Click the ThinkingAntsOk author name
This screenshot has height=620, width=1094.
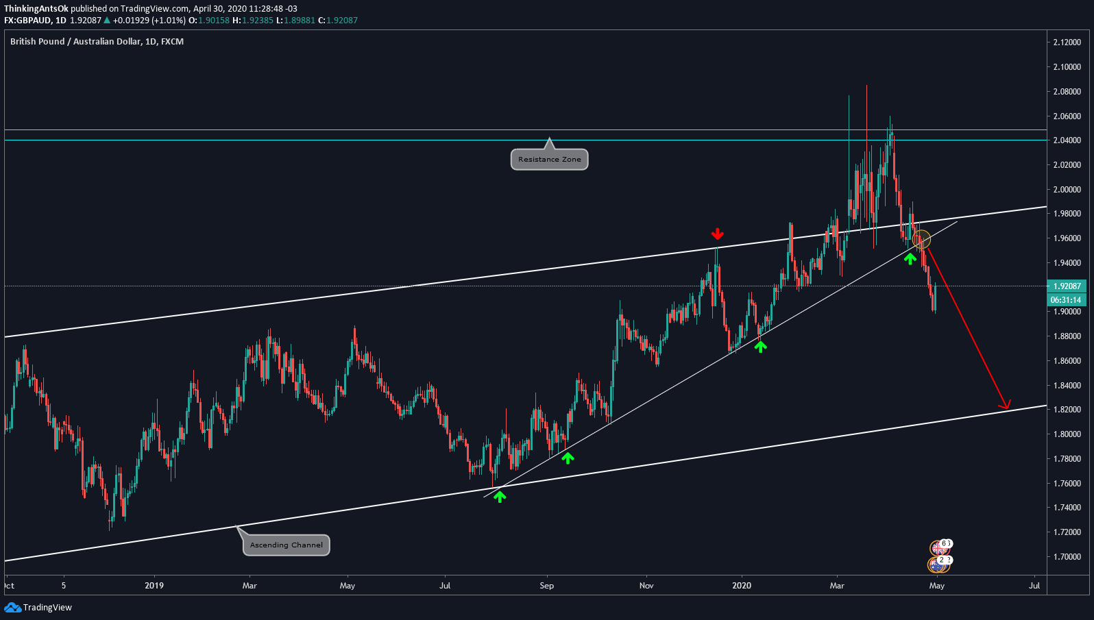pyautogui.click(x=36, y=9)
